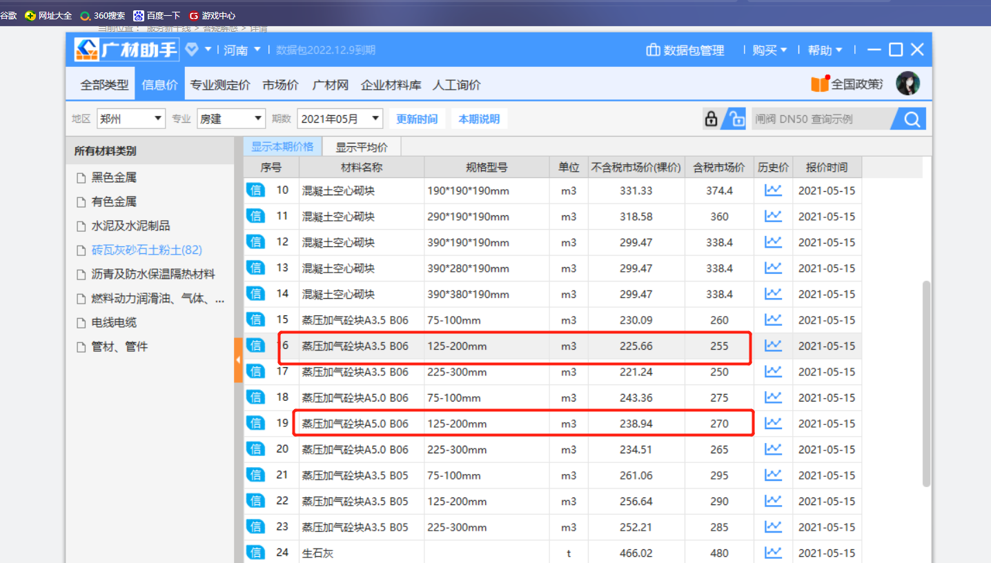Click the search magnifier button

[x=911, y=119]
